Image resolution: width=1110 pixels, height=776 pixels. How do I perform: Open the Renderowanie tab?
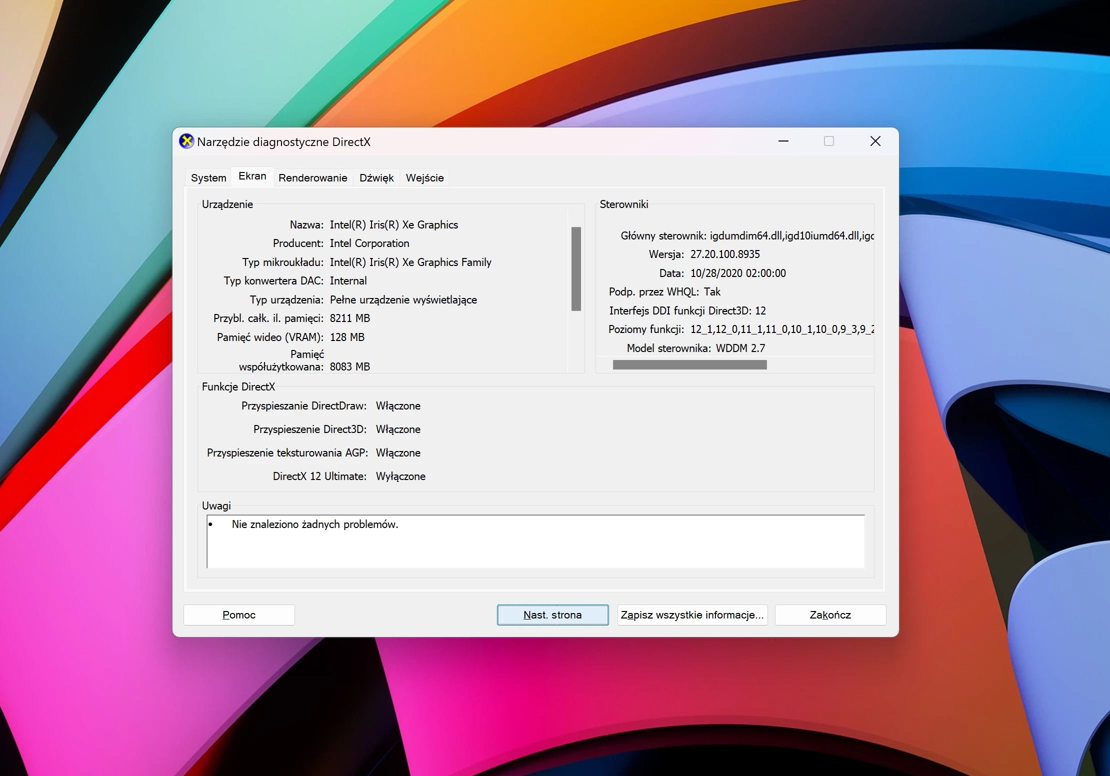[x=313, y=178]
